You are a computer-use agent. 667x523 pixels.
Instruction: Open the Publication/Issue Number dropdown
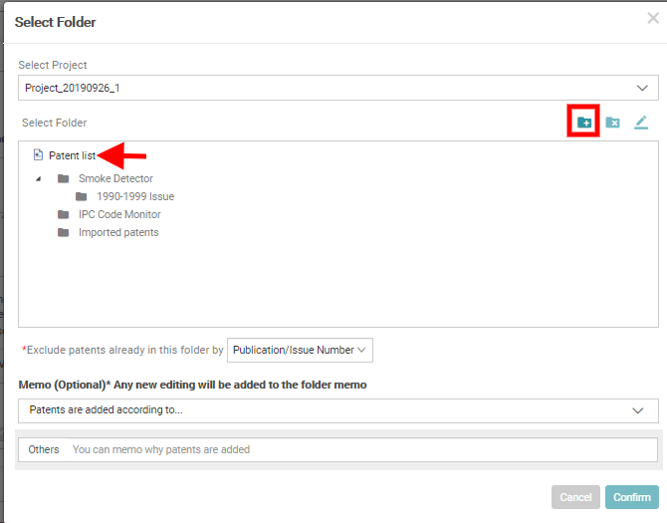[300, 351]
